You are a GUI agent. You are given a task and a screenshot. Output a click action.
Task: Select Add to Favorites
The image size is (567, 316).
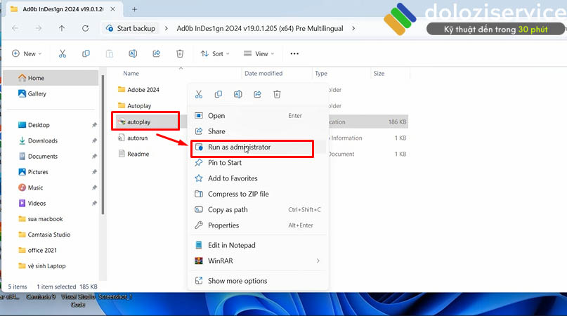pos(259,178)
